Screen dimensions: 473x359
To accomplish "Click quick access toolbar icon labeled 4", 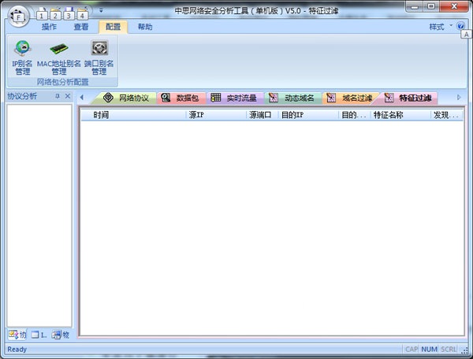I will tap(82, 14).
